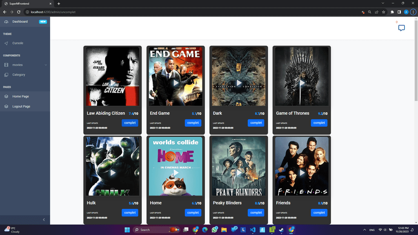Screen dimensions: 418x235
Task: Click the Friends poster
Action: pos(302,166)
